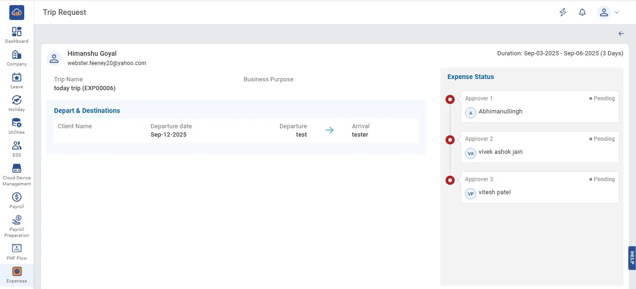Click the lightning bolt quick actions icon
Image resolution: width=636 pixels, height=289 pixels.
click(563, 13)
